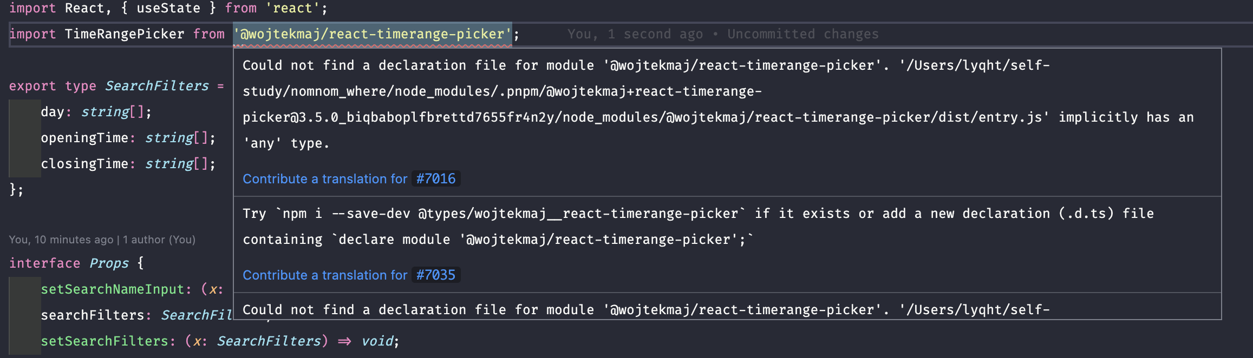Click the closingTime property
Image resolution: width=1253 pixels, height=358 pixels.
click(x=84, y=164)
